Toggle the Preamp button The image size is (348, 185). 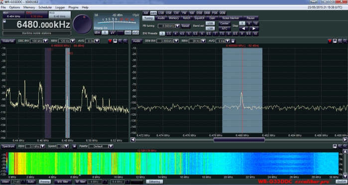pos(45,182)
